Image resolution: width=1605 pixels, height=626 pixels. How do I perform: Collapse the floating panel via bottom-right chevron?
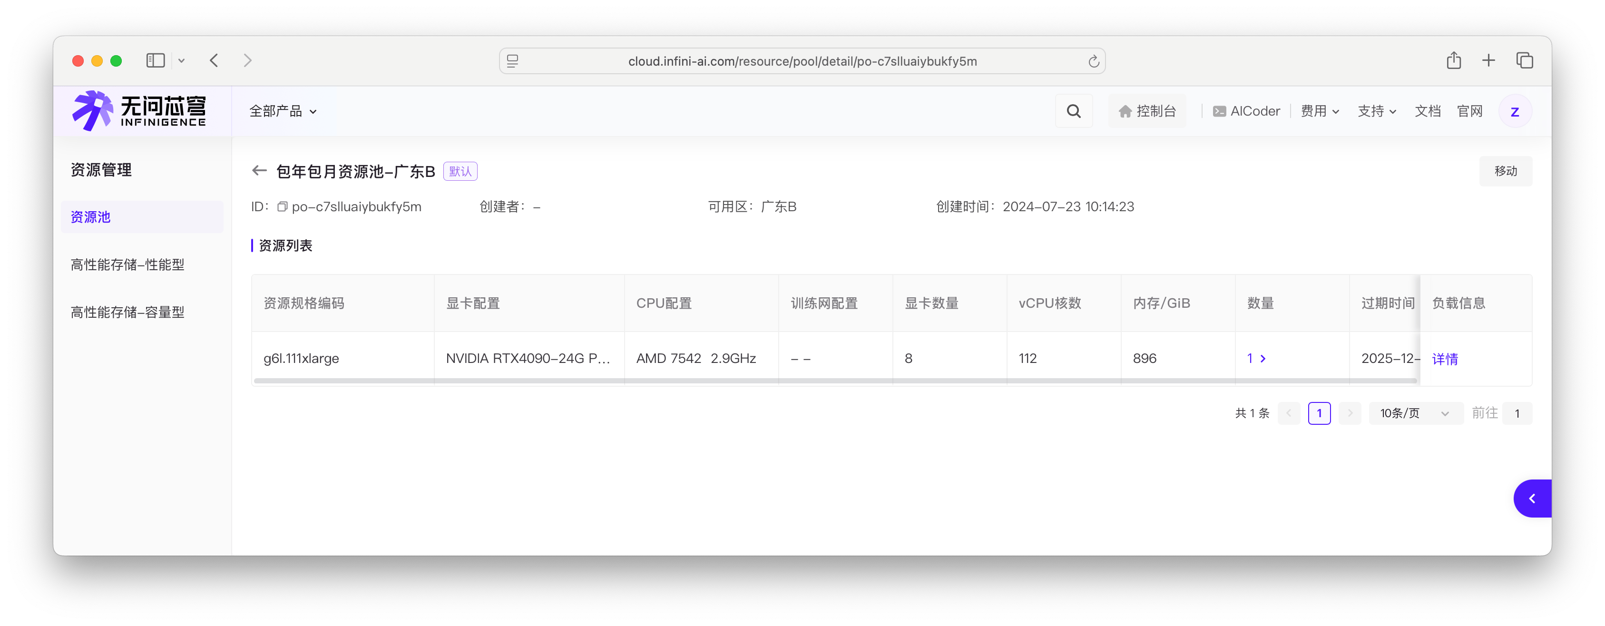pos(1533,499)
